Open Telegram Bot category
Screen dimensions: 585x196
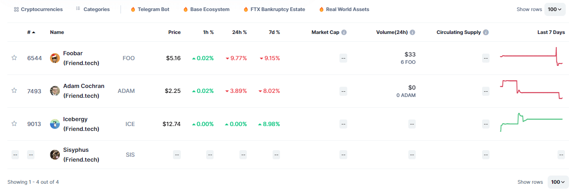150,9
